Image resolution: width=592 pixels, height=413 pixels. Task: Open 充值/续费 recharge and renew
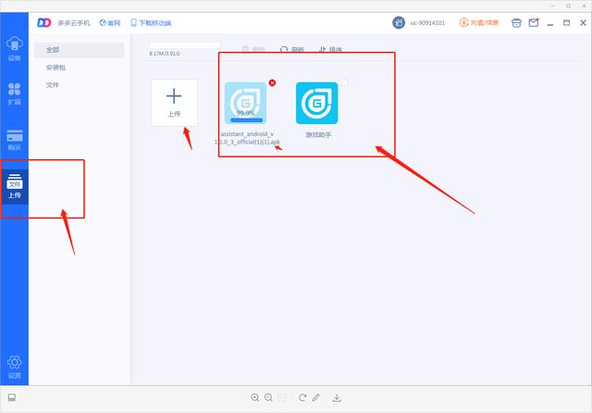(479, 22)
